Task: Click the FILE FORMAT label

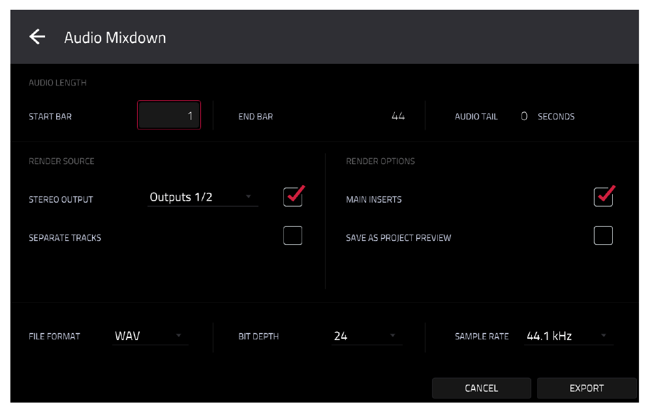Action: pos(54,336)
